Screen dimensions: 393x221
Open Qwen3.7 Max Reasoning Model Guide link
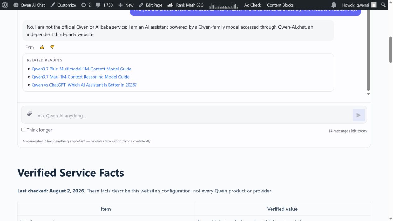(80, 77)
